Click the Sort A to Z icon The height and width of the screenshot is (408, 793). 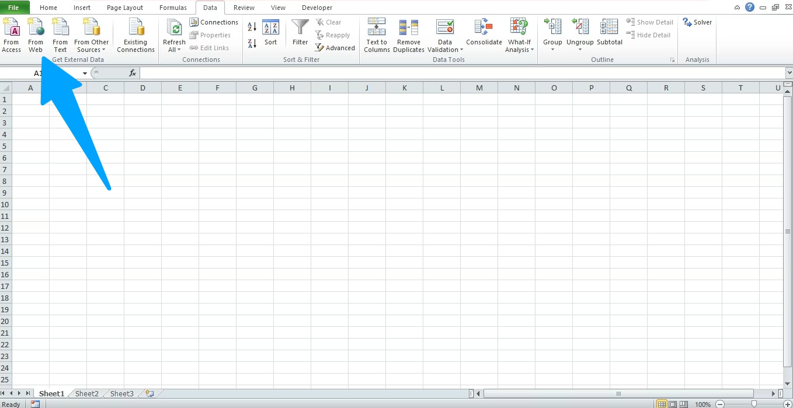click(x=251, y=25)
